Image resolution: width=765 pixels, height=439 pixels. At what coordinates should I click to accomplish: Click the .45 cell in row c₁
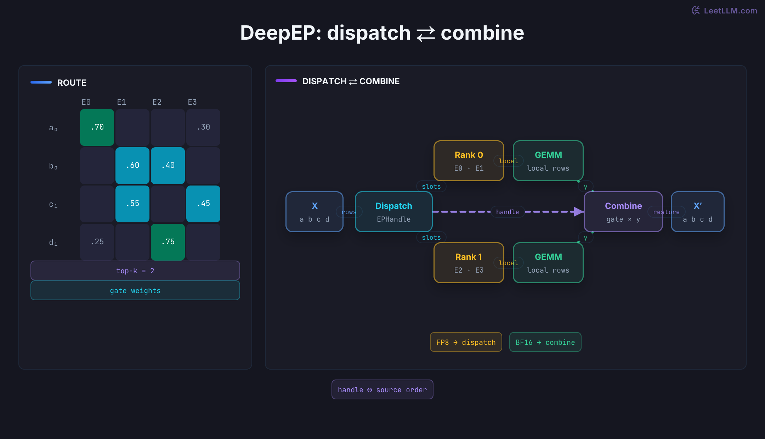pyautogui.click(x=203, y=204)
